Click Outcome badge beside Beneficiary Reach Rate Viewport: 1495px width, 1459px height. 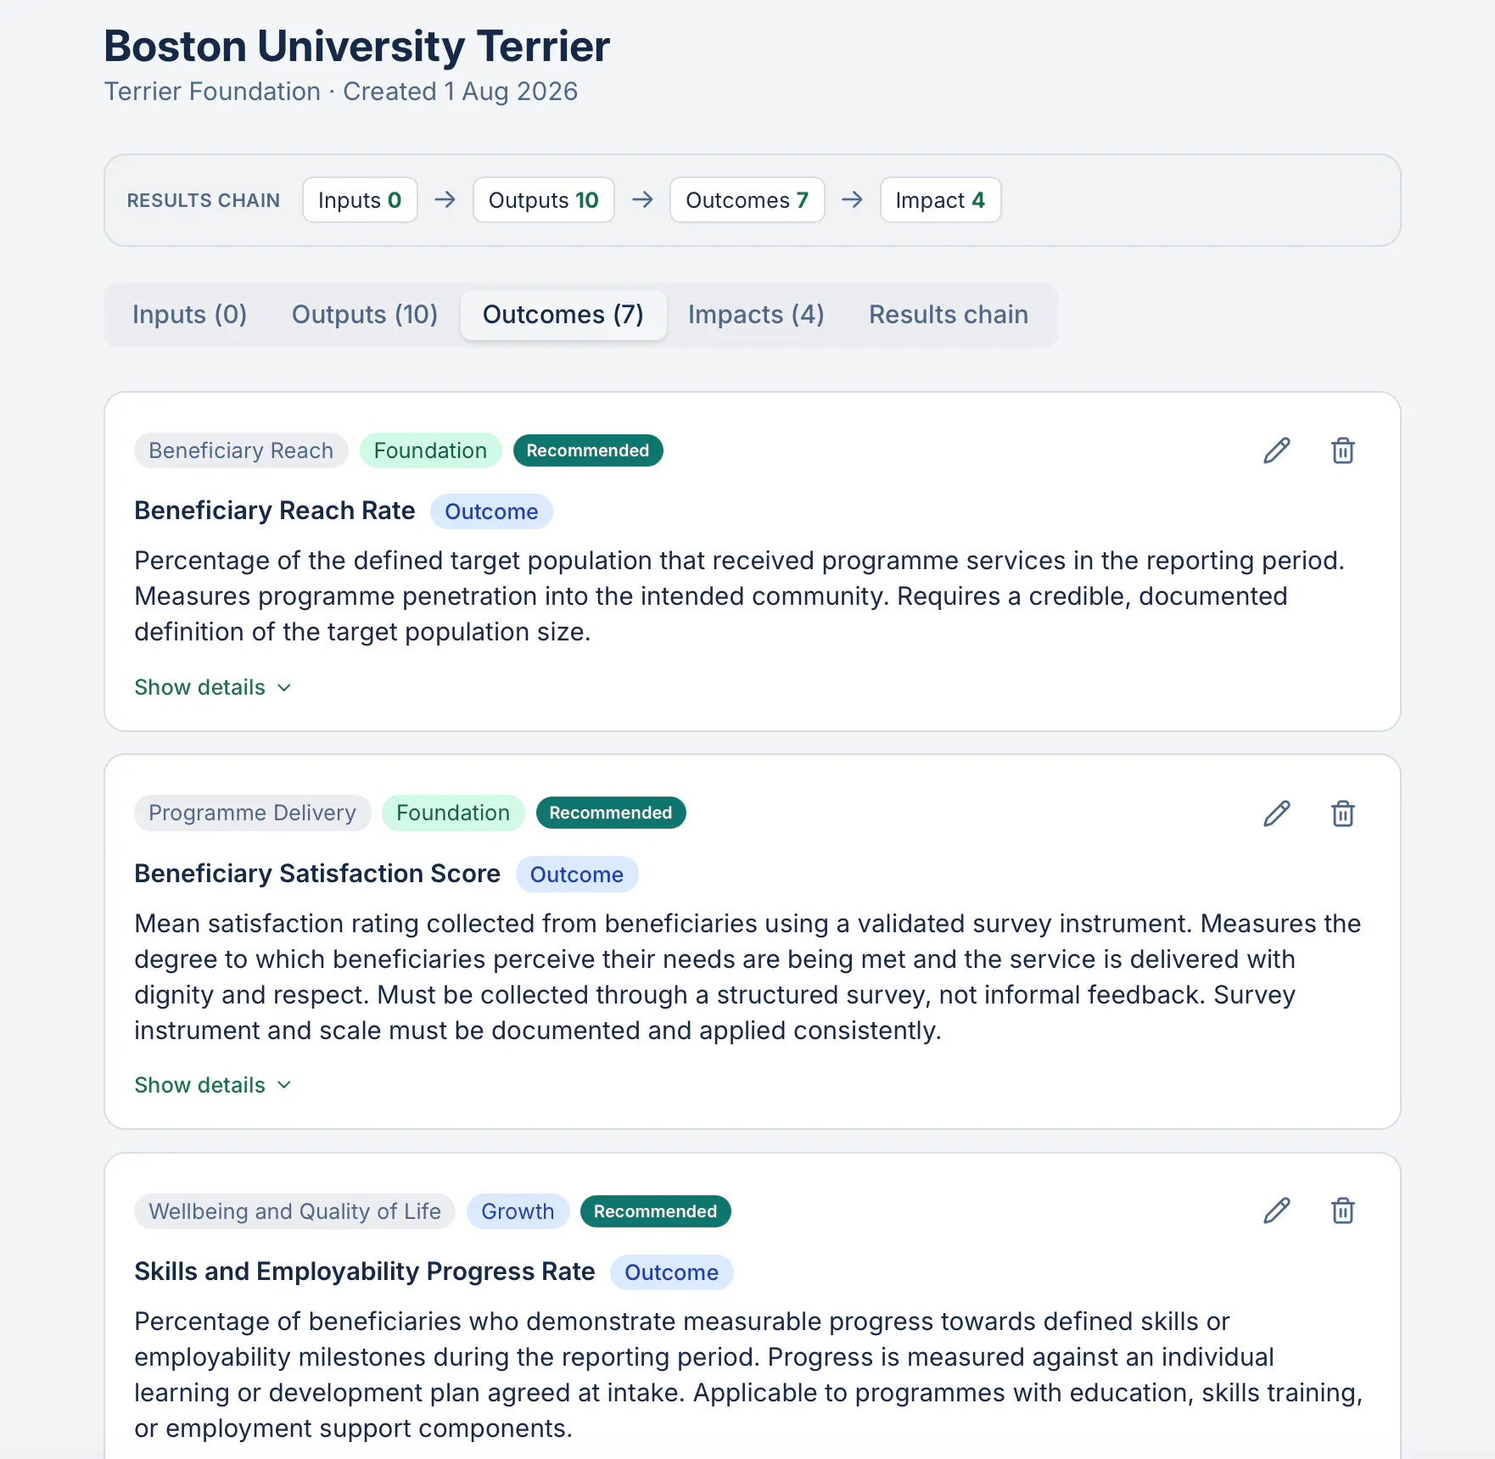[x=491, y=511]
